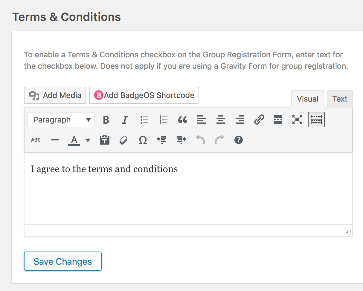This screenshot has width=363, height=291.
Task: Toggle bold formatting in editor toolbar
Action: click(x=106, y=120)
